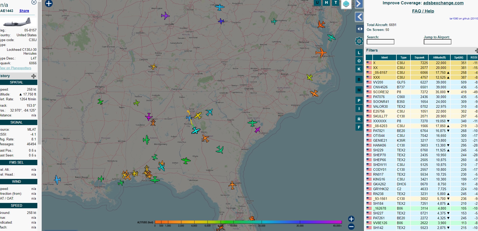Toggle the H map button
The width and height of the screenshot is (478, 231).
[x=326, y=3]
